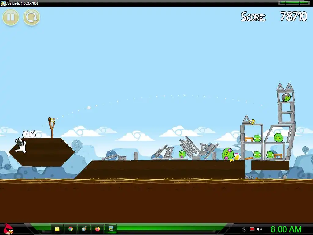313x235 pixels.
Task: Tap the large pig on the upper right floor
Action: click(x=278, y=137)
